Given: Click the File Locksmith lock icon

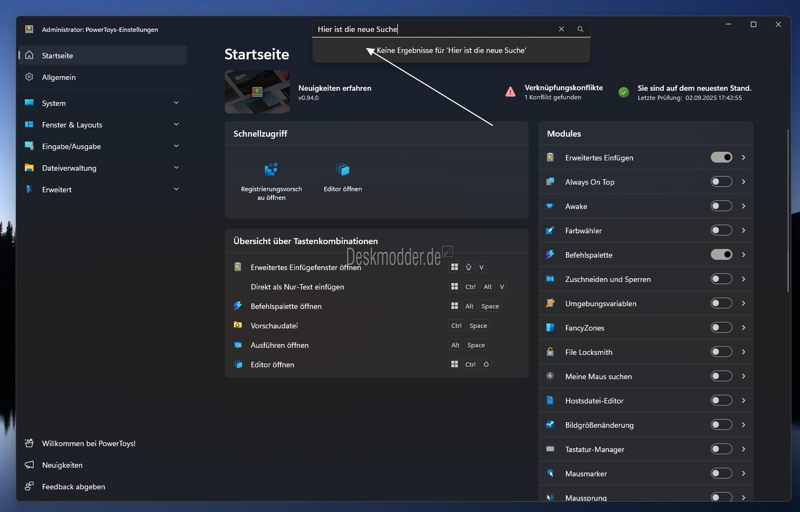Looking at the screenshot, I should coord(550,352).
